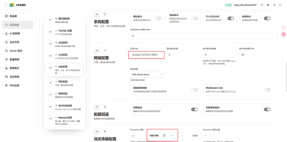Open OAuth 登录 sidebar item

click(x=18, y=51)
